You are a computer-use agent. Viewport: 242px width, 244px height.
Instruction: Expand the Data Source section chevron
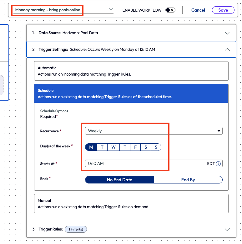(227, 33)
